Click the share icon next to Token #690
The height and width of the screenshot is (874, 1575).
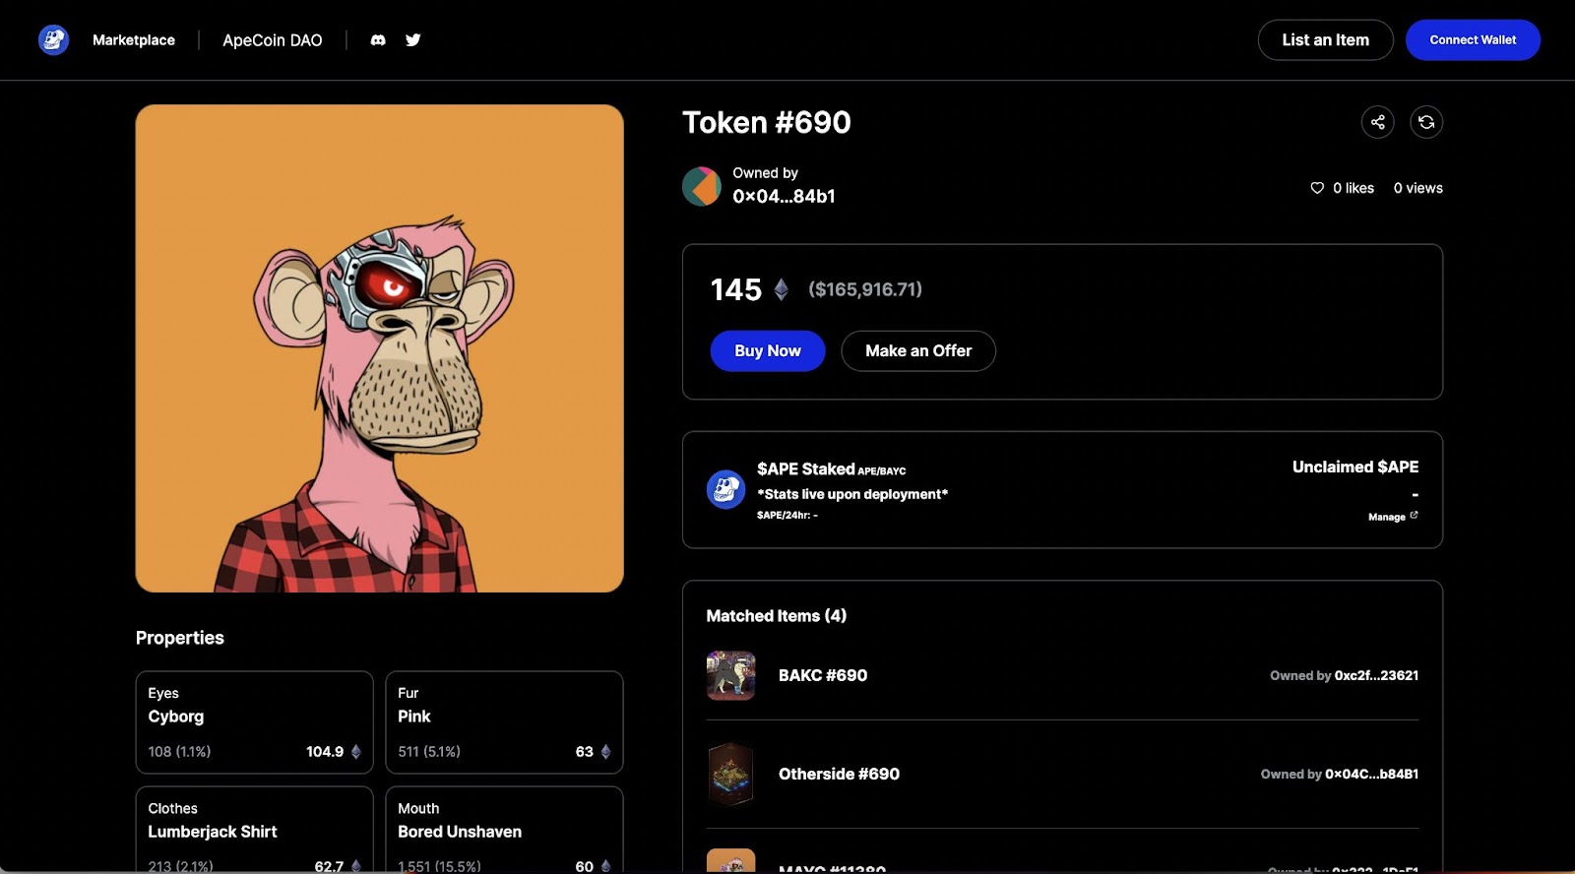coord(1377,122)
